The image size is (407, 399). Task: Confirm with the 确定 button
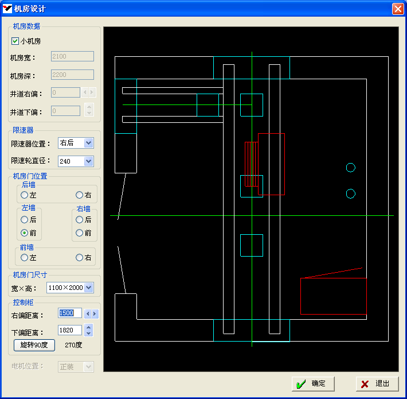312,384
